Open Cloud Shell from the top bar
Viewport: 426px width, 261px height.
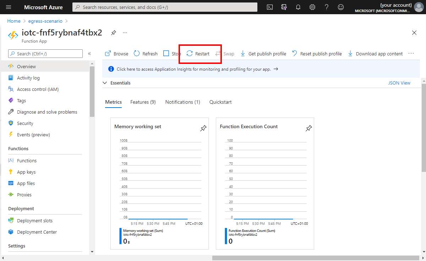tap(270, 7)
